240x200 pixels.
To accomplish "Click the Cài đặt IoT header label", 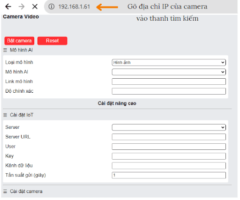I will (22, 115).
